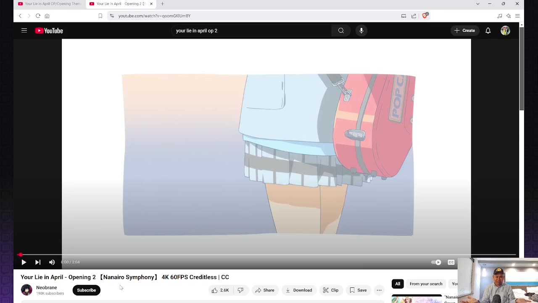Click the video progress bar
Image resolution: width=538 pixels, height=303 pixels.
tap(267, 255)
